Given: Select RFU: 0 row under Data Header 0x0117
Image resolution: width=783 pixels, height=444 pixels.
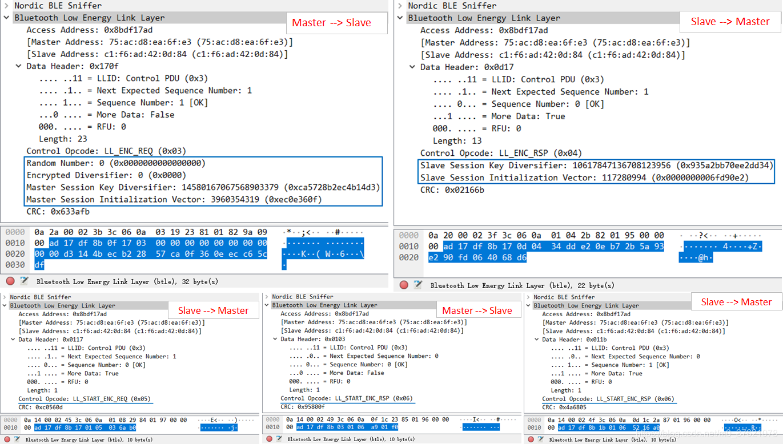Looking at the screenshot, I should (x=58, y=382).
